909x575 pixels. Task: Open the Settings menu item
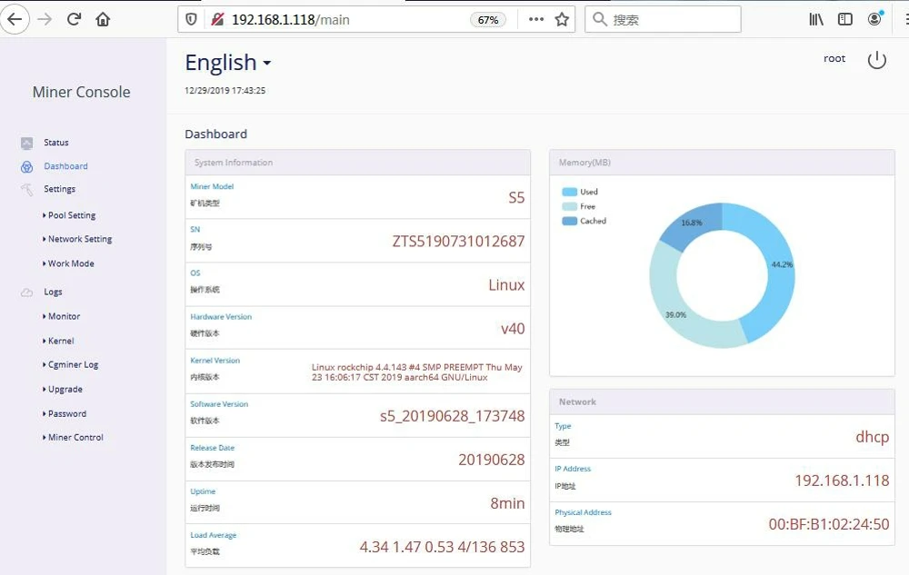click(60, 189)
